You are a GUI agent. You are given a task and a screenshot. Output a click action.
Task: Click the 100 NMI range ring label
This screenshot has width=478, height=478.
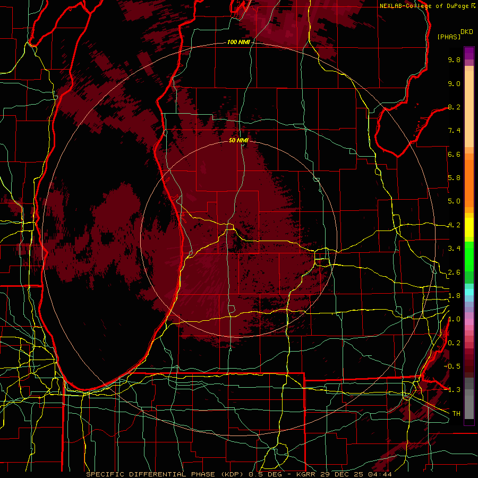(x=238, y=42)
